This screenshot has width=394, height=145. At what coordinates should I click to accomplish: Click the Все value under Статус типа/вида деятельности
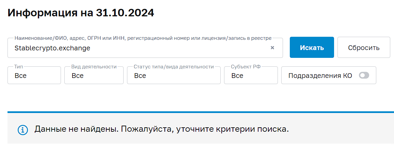pos(140,75)
